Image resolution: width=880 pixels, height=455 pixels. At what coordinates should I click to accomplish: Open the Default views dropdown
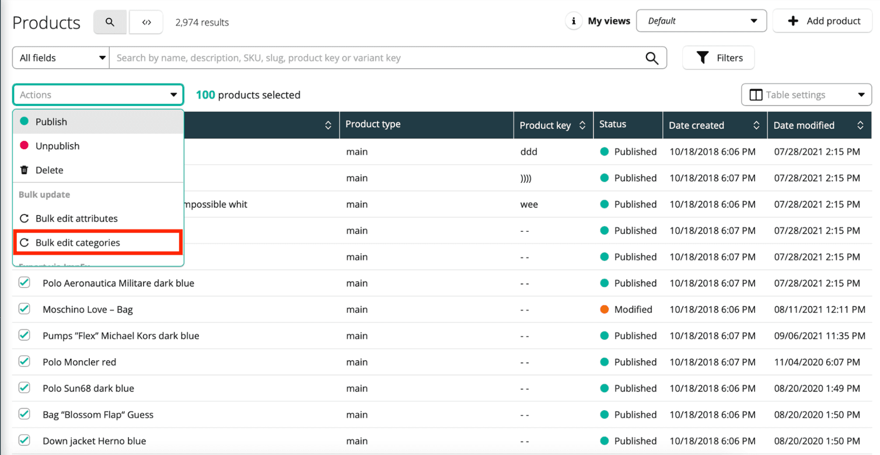point(700,20)
